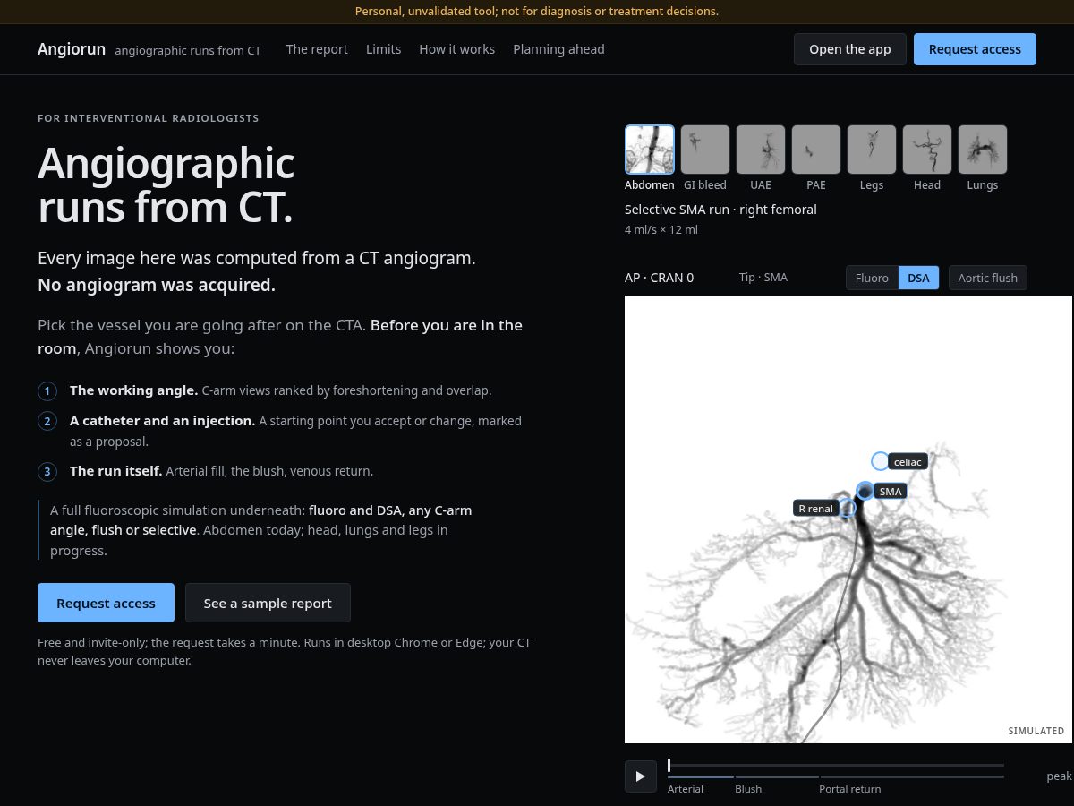Click the Angiorun logo text
The width and height of the screenshot is (1074, 806).
72,49
